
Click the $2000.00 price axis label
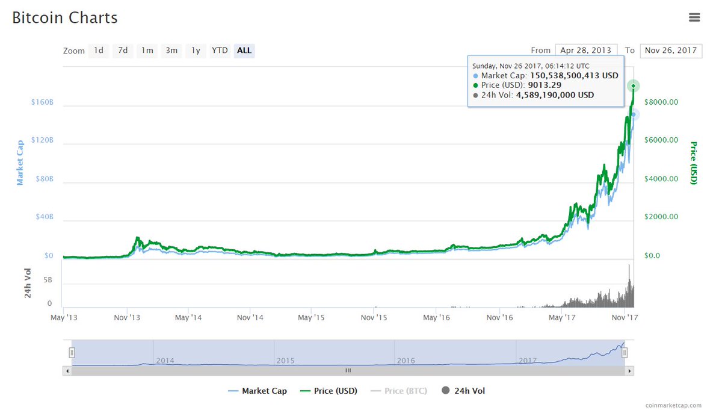click(x=661, y=217)
